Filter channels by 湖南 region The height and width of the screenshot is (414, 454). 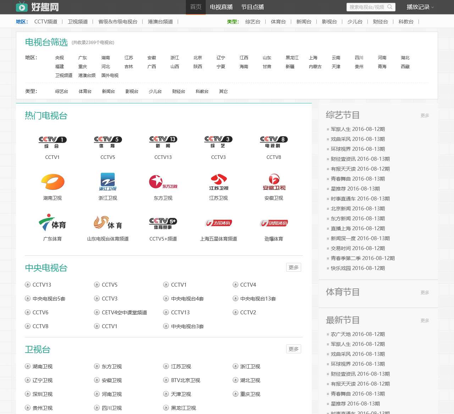pos(106,58)
